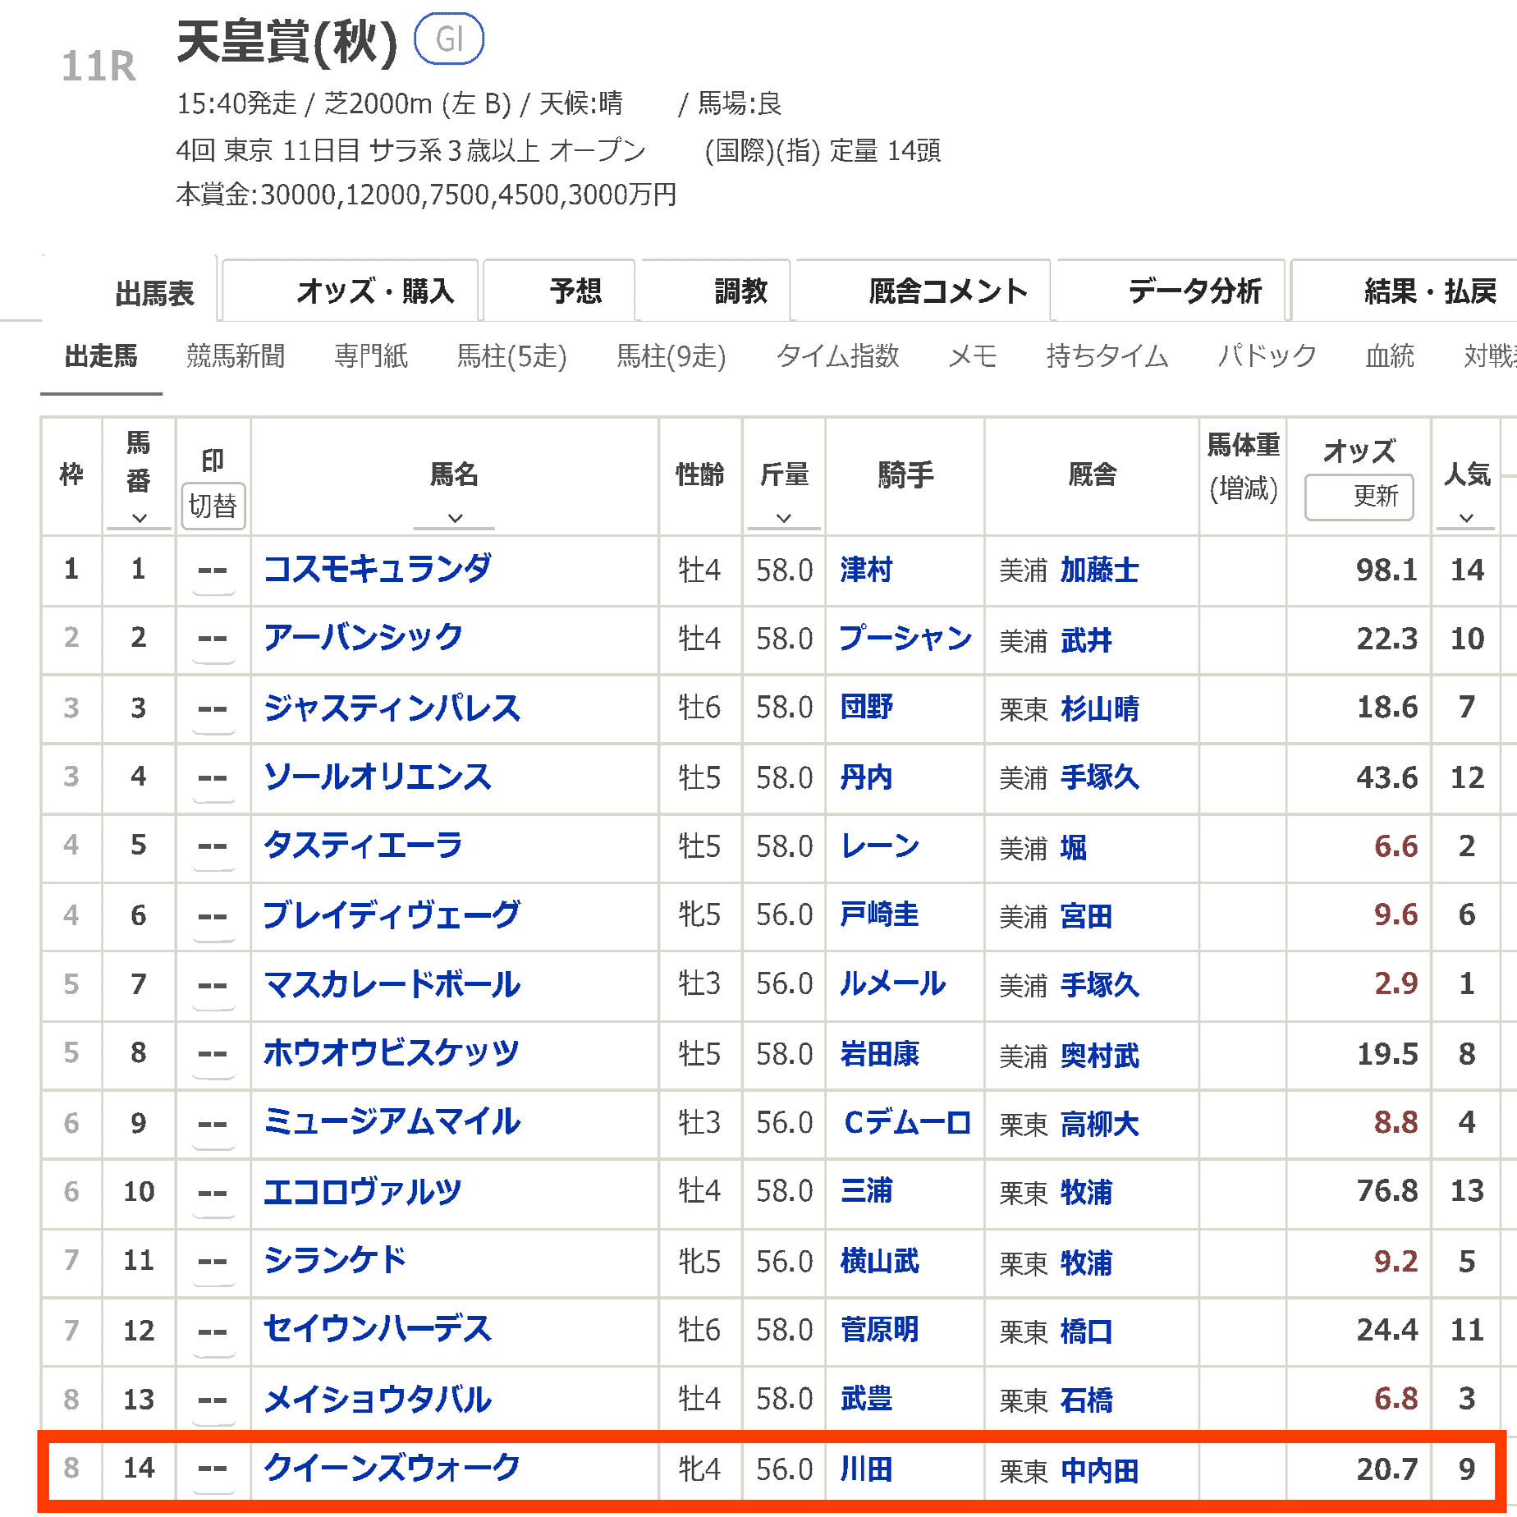Sort by weight with 斤量 arrow
Screen dimensions: 1517x1517
784,518
